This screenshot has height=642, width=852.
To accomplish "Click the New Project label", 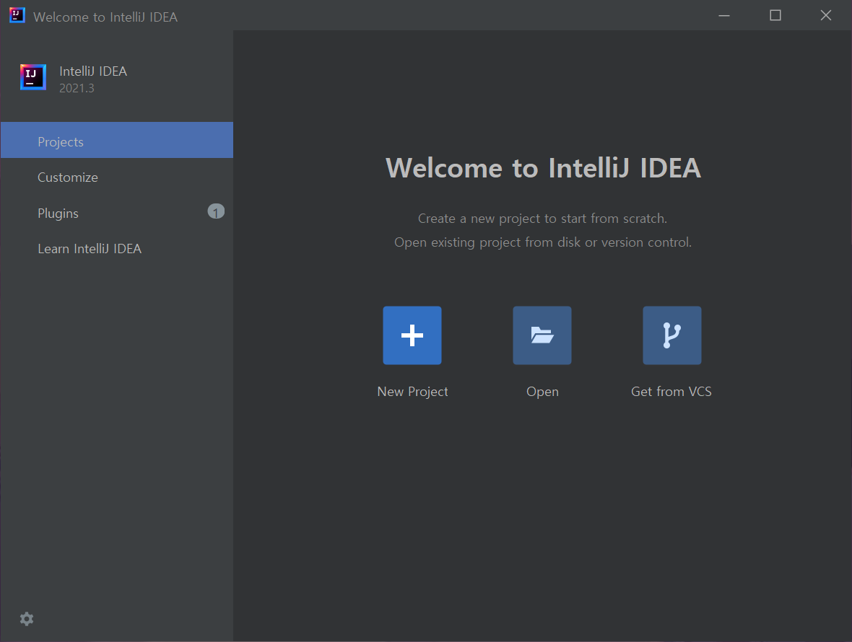I will pos(412,392).
